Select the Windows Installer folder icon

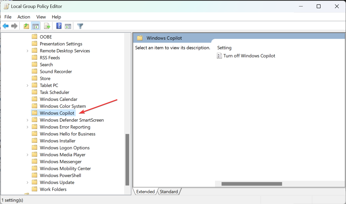point(34,141)
